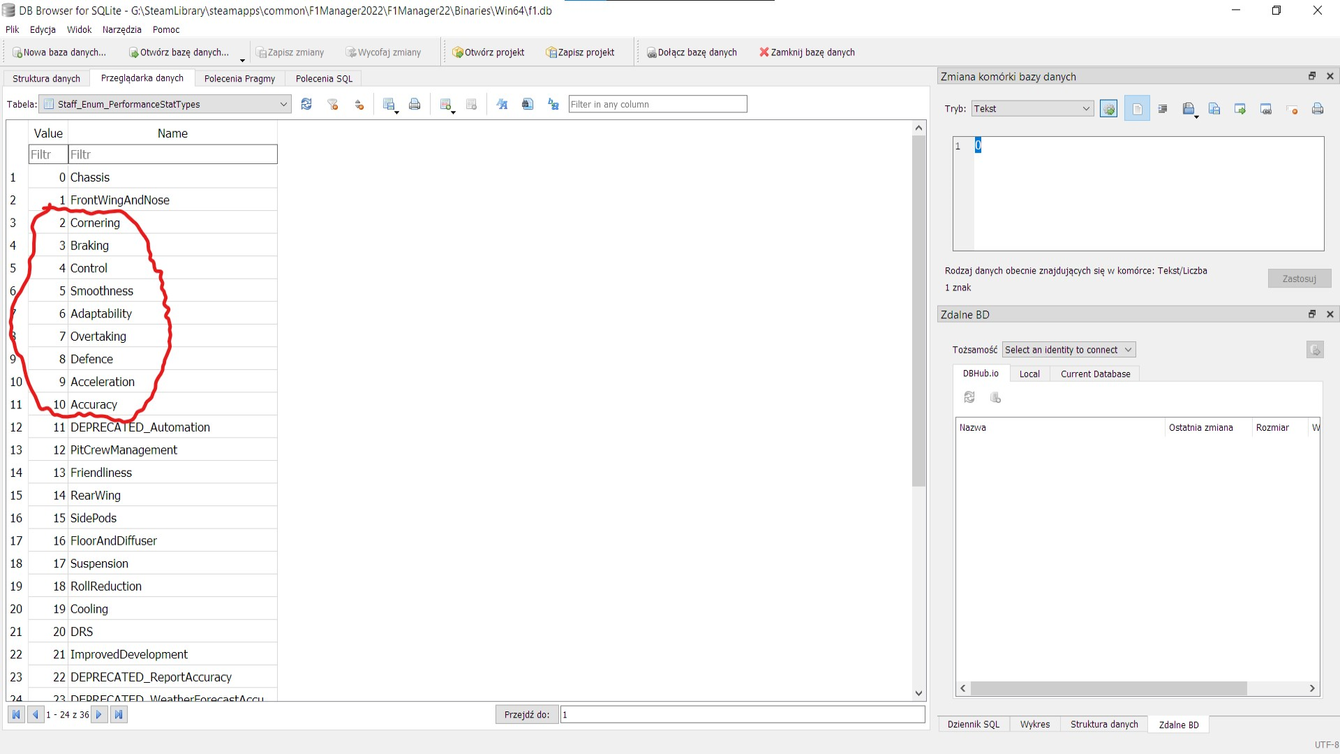Viewport: 1340px width, 754px height.
Task: Clear all filters icon
Action: [333, 105]
